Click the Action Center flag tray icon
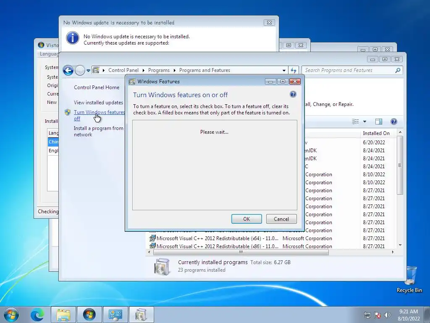This screenshot has height=323, width=430. (x=378, y=315)
